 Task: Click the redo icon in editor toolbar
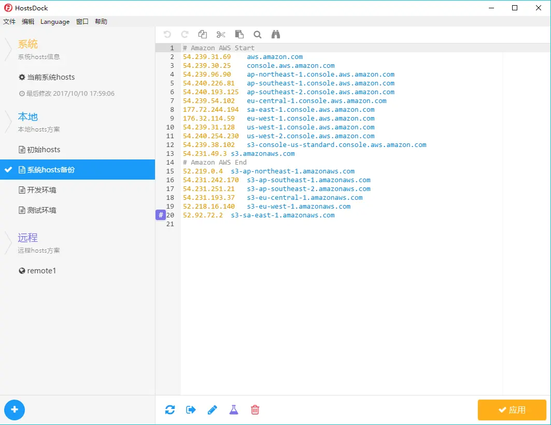pyautogui.click(x=185, y=34)
